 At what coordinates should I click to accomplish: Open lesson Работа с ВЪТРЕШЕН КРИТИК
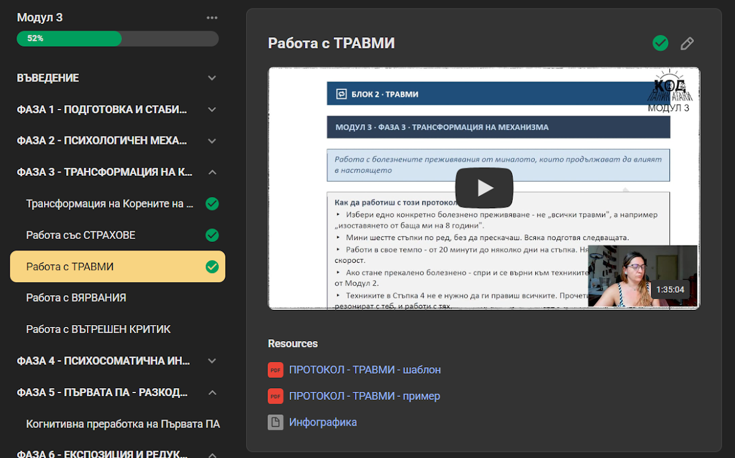pos(98,329)
